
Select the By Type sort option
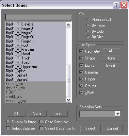pos(88,25)
